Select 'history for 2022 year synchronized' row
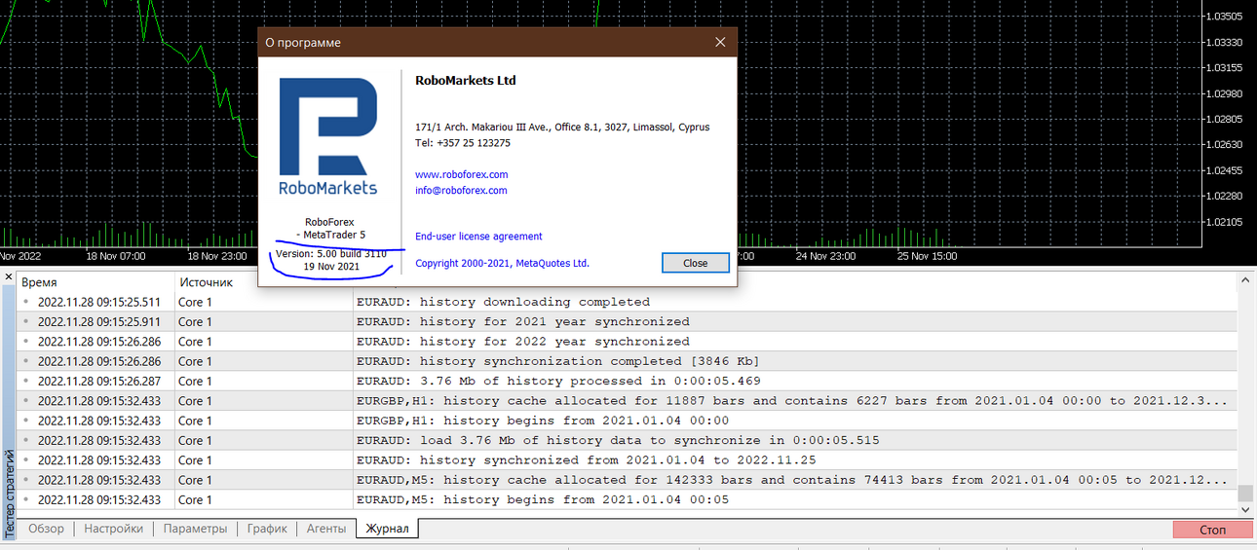Viewport: 1257px width, 550px height. pos(628,342)
